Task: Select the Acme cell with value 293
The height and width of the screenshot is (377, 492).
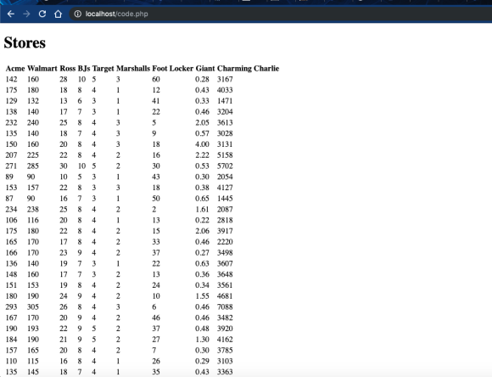Action: 11,307
